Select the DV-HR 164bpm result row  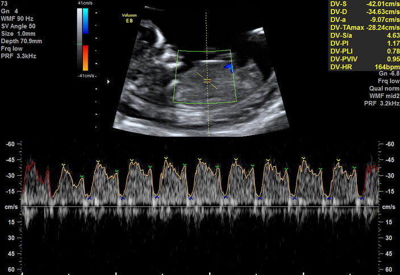point(365,67)
